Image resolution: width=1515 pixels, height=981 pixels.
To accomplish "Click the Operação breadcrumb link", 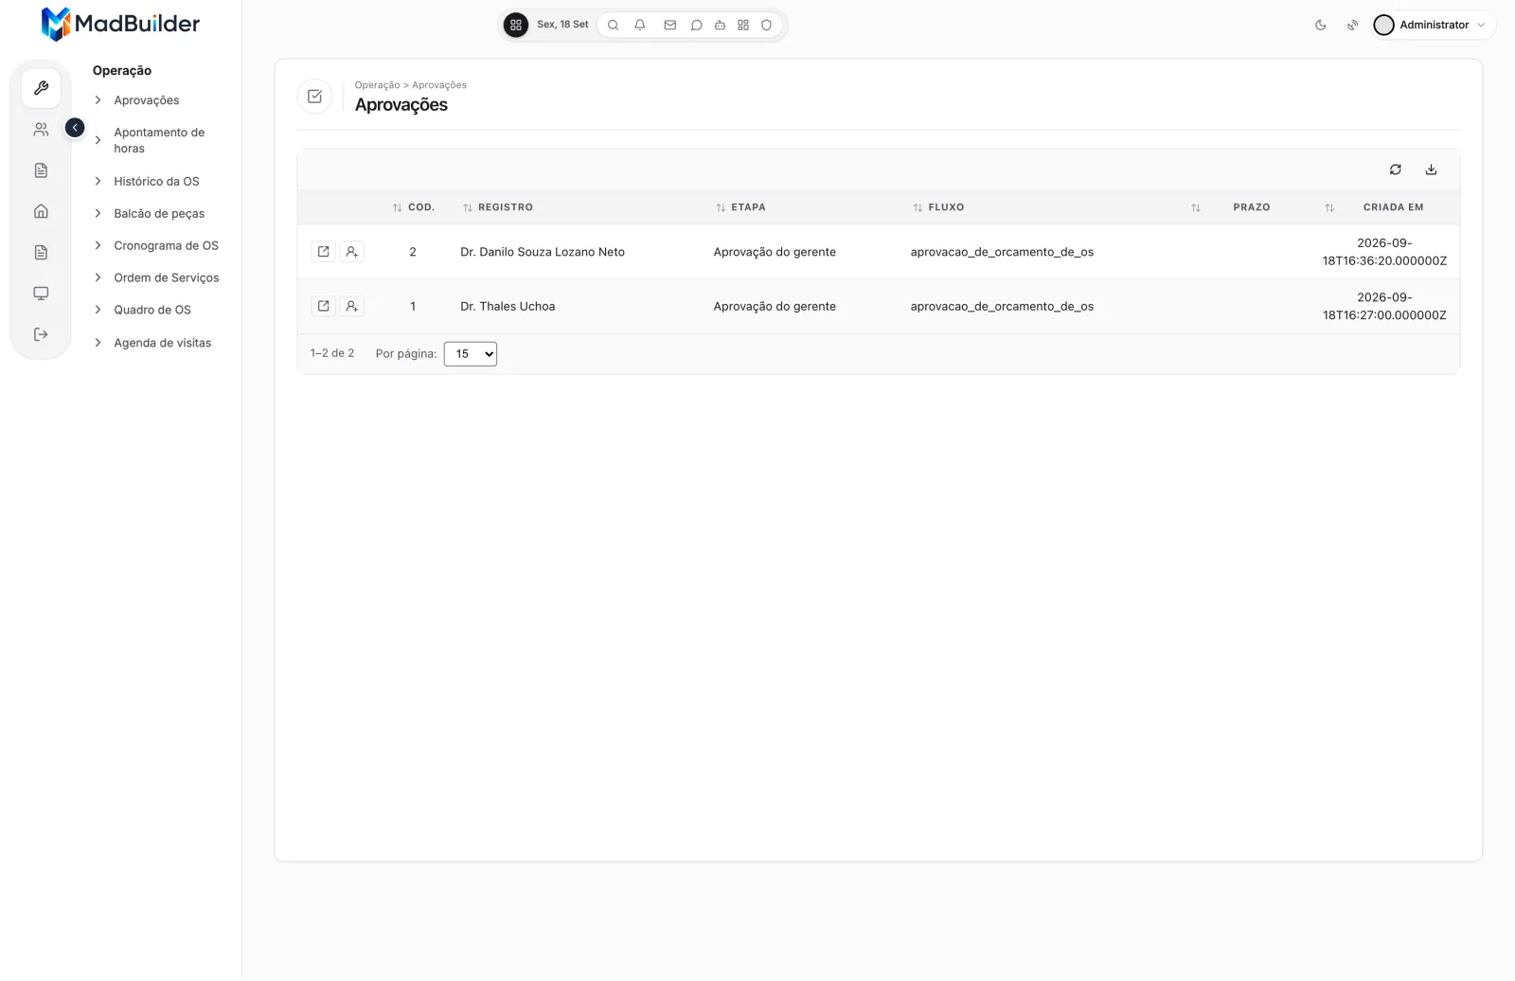I will (x=377, y=85).
